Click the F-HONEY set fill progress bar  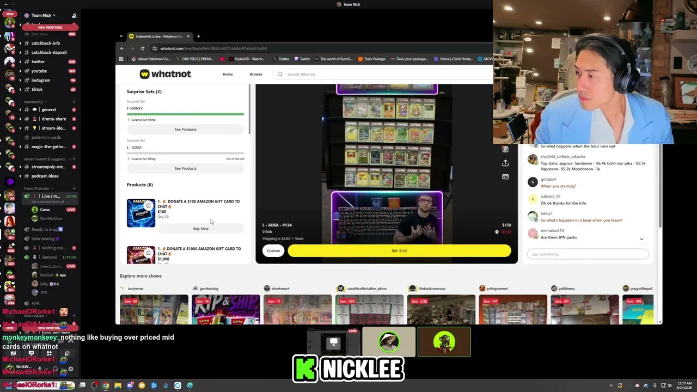(185, 114)
